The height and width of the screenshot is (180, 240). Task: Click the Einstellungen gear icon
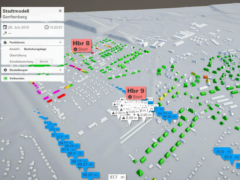click(x=5, y=70)
